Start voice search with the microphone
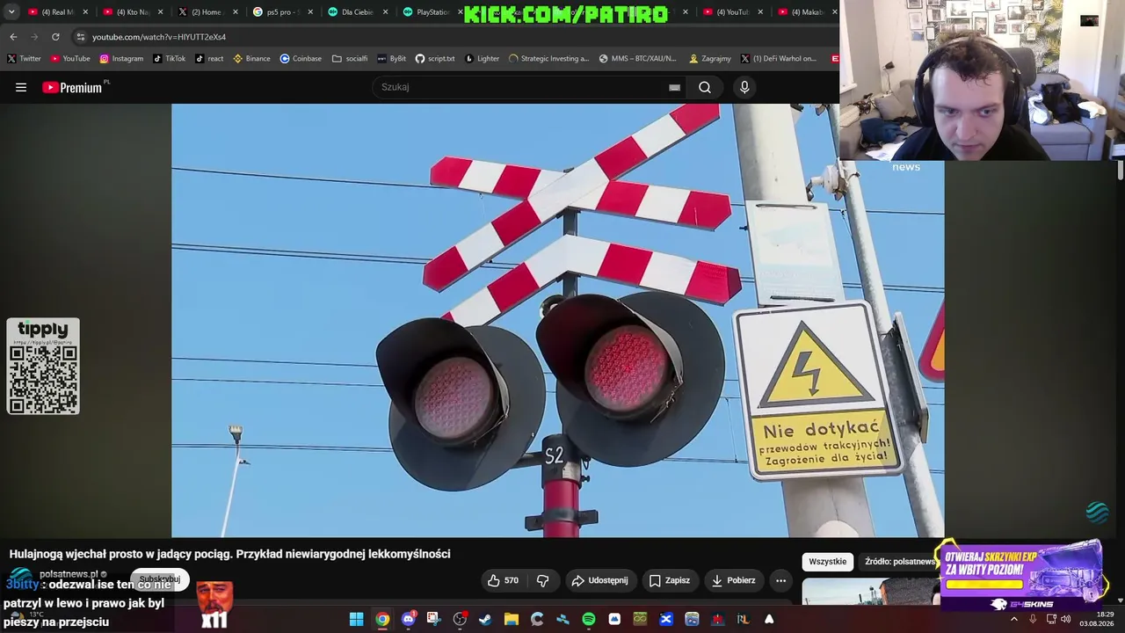The width and height of the screenshot is (1125, 633). tap(744, 87)
